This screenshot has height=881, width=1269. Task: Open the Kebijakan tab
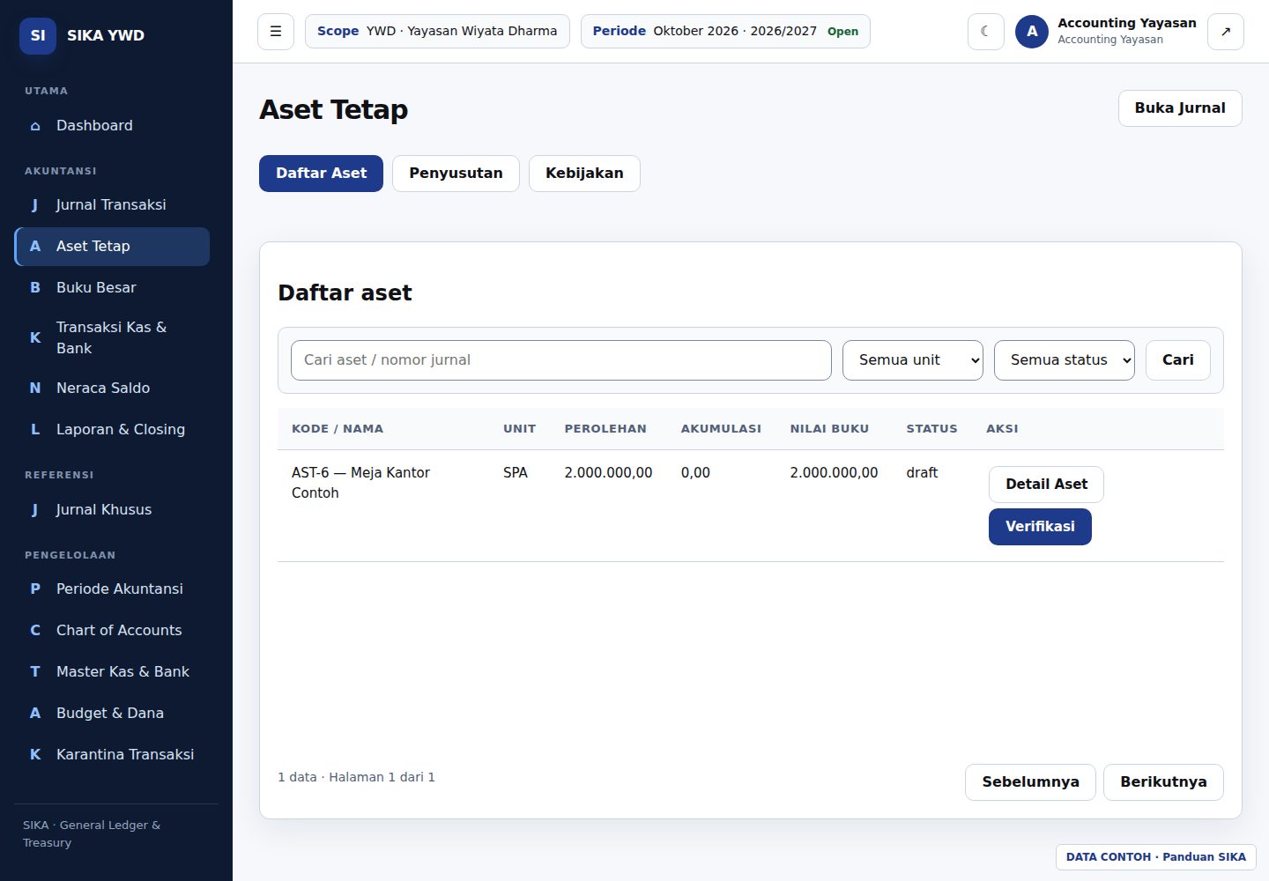click(584, 174)
